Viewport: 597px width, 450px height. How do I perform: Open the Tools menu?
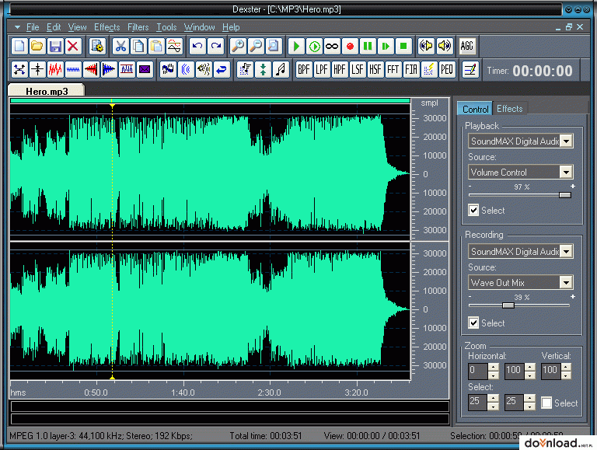click(x=166, y=27)
